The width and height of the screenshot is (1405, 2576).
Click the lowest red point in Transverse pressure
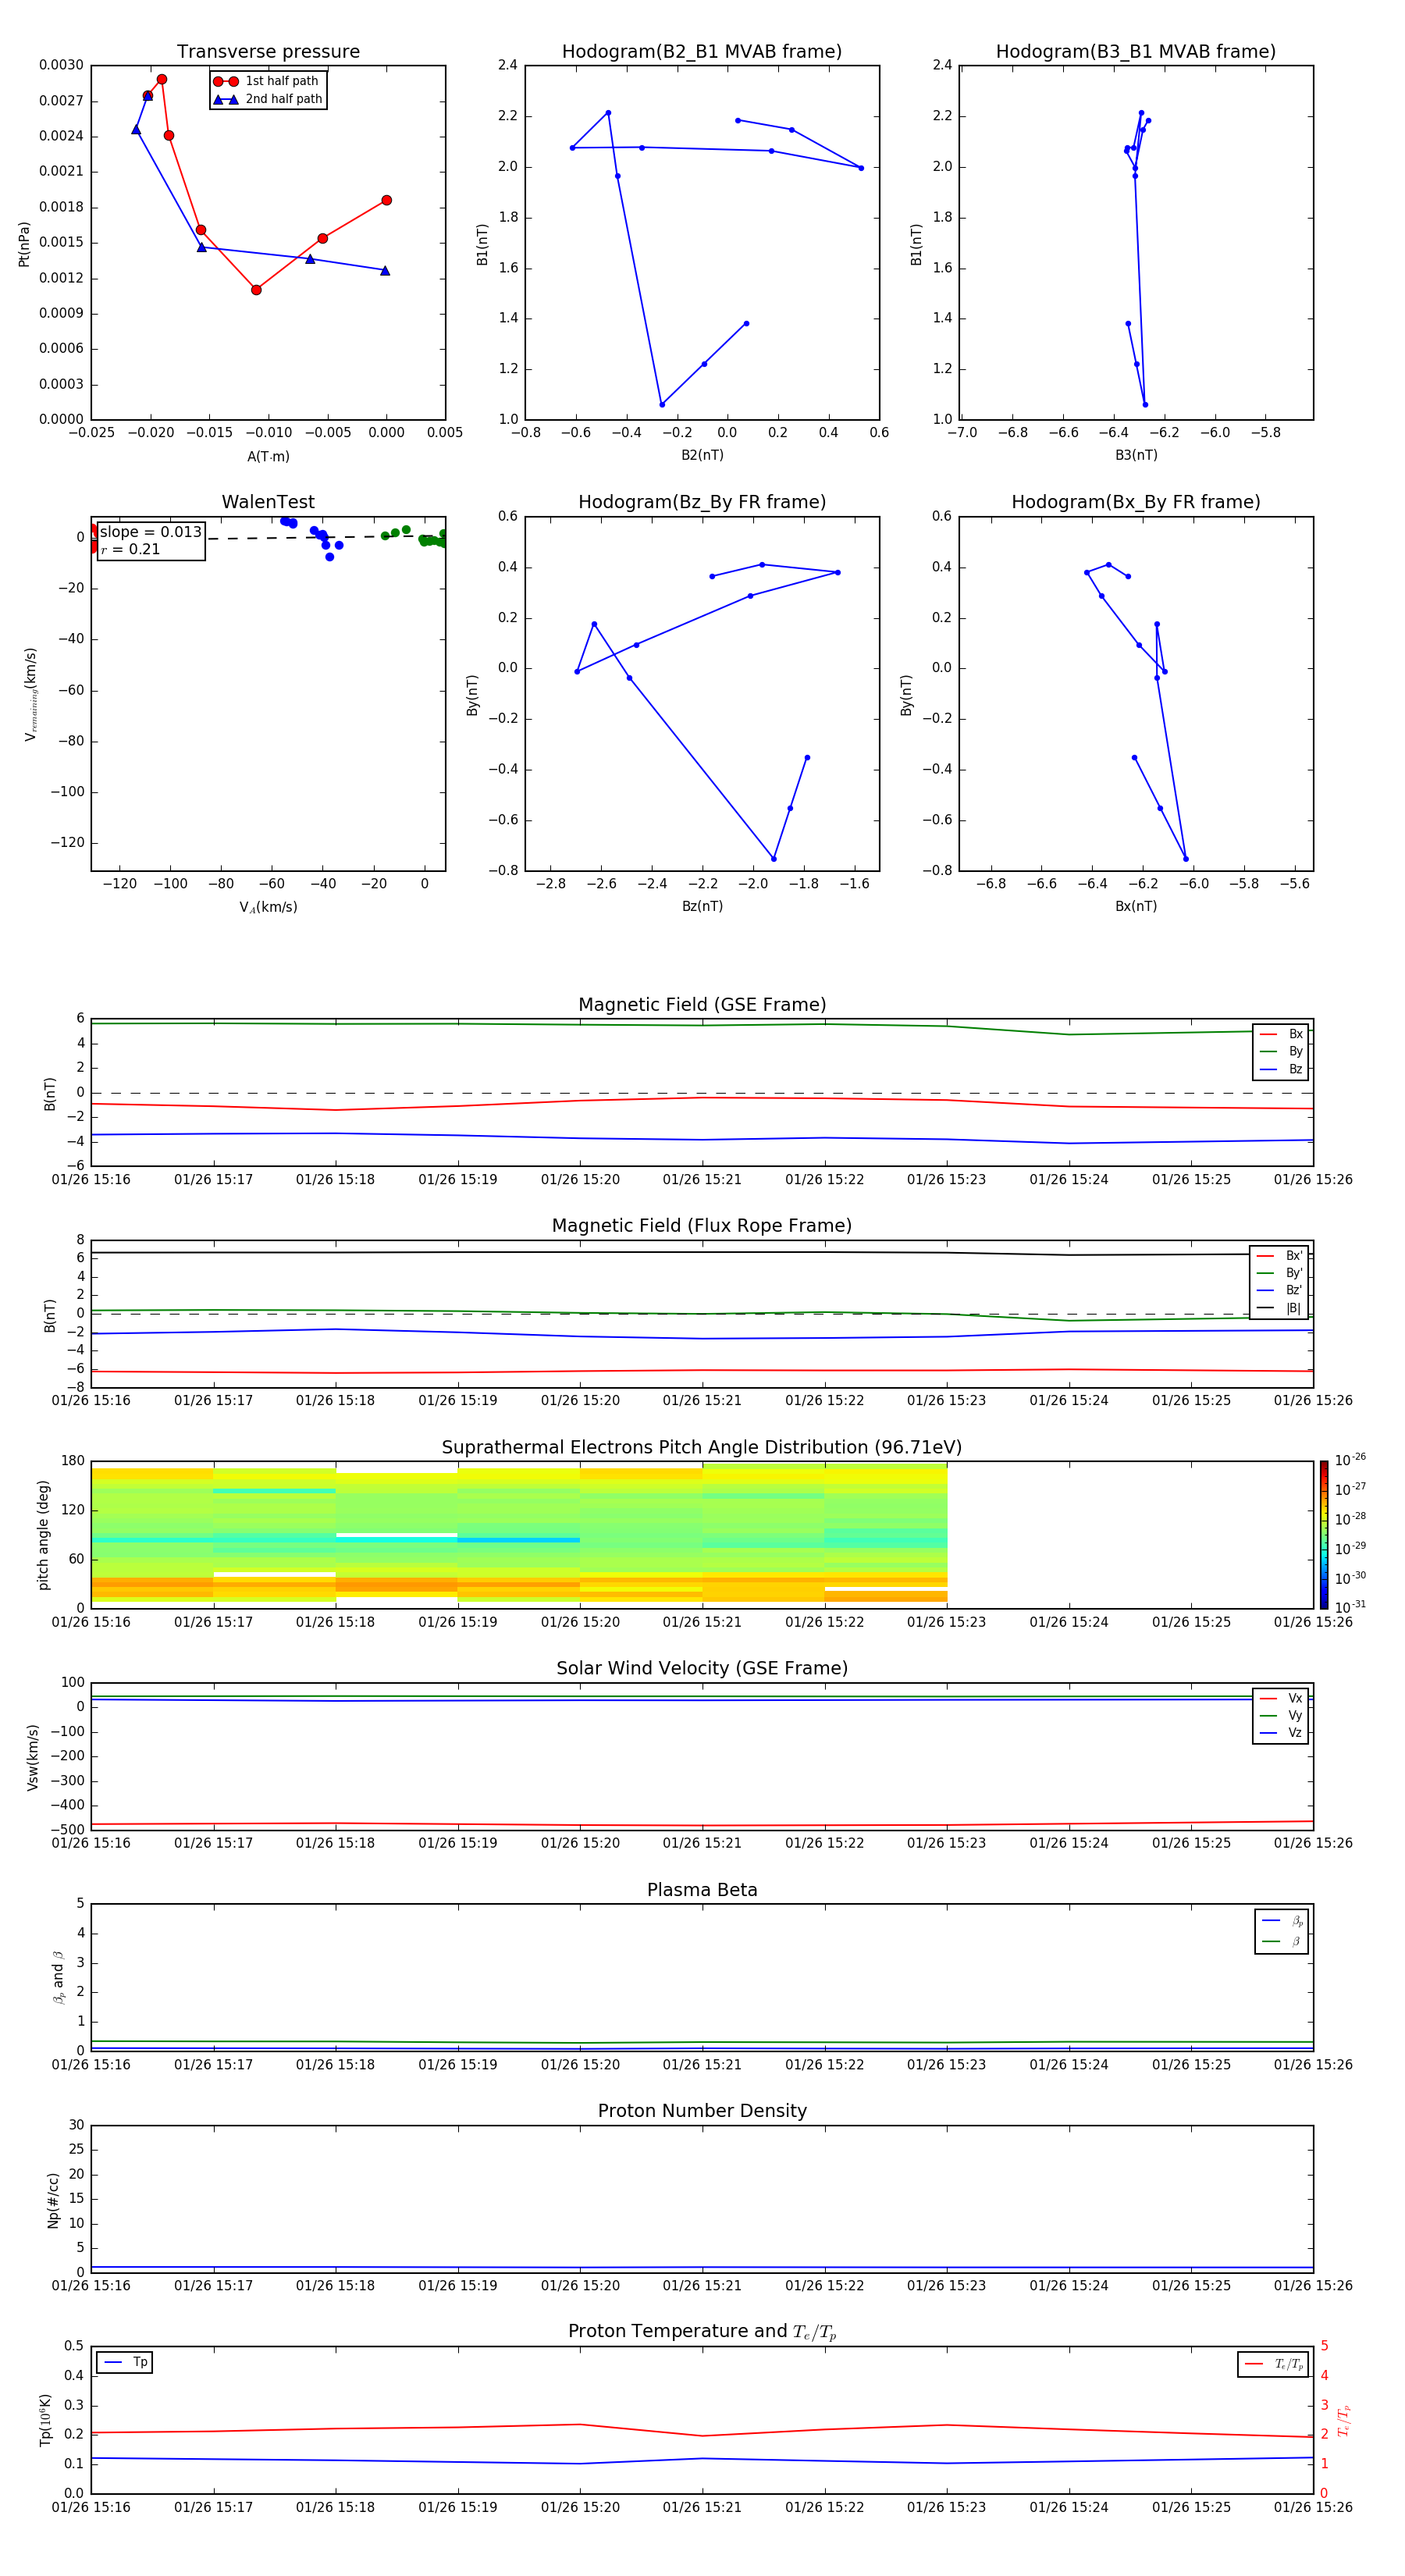point(256,290)
